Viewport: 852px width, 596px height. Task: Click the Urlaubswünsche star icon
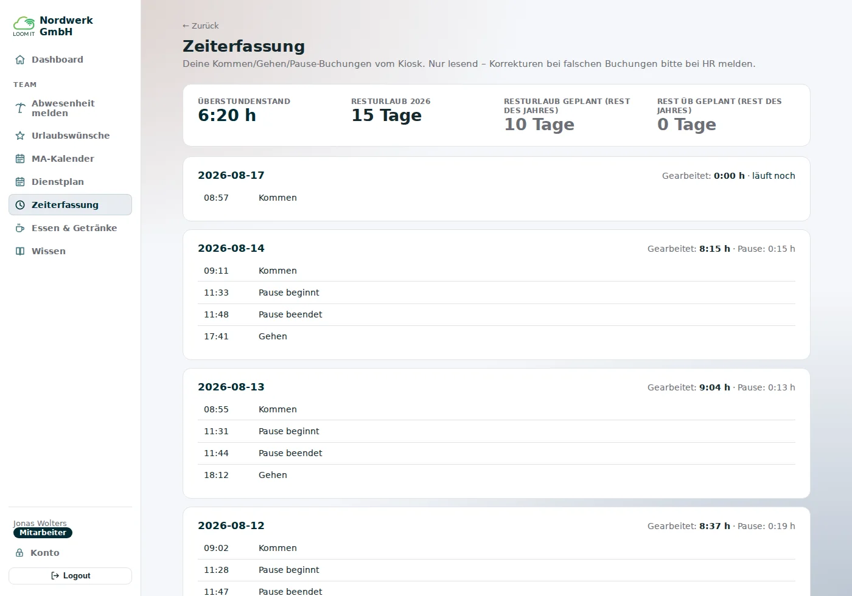20,136
